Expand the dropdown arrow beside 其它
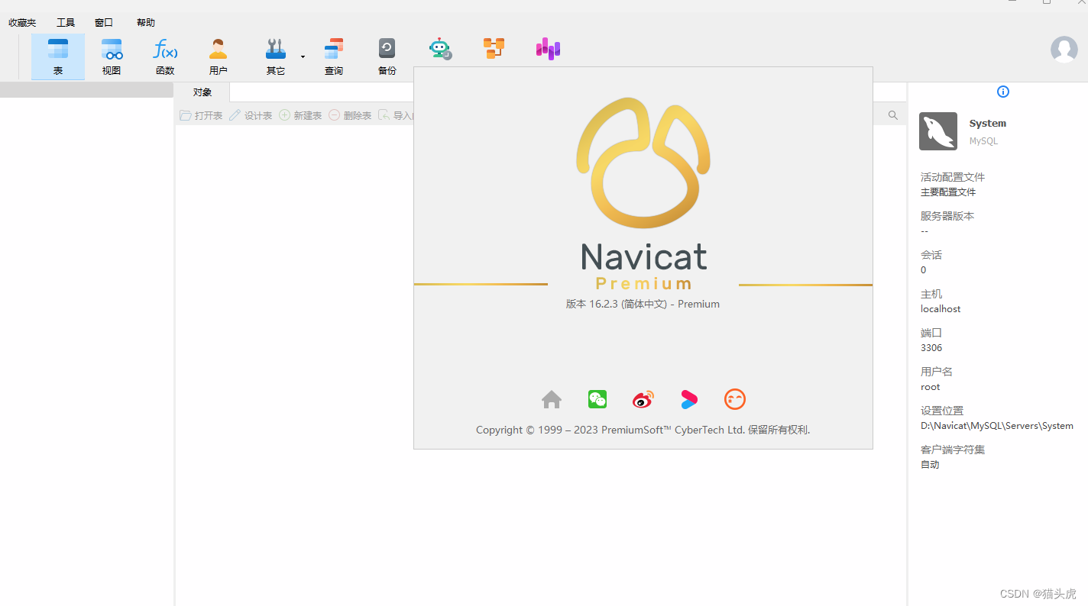Screen dimensions: 1088x606 click(x=302, y=57)
